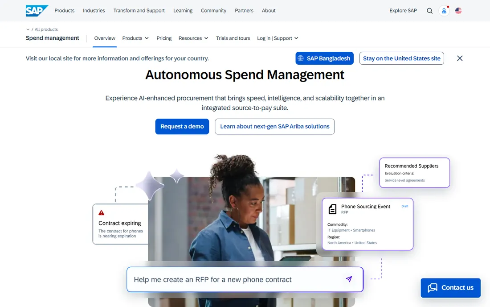Click the Phone Sourcing Event card title
The image size is (490, 307).
pos(366,207)
